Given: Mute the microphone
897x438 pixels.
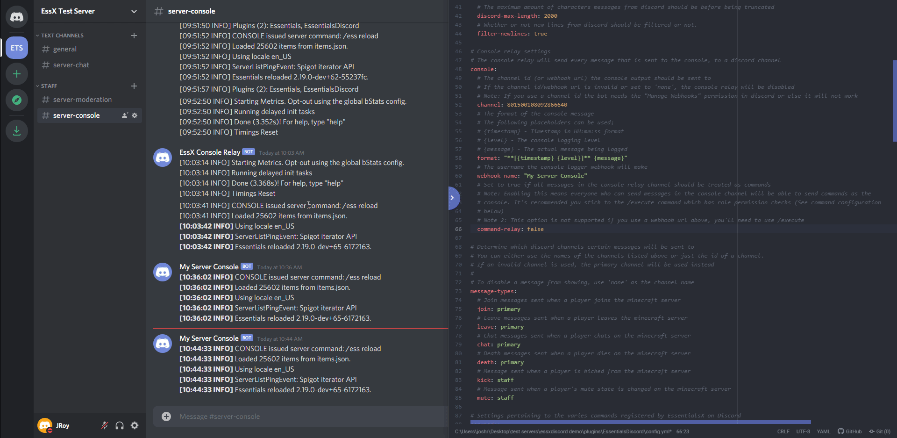Looking at the screenshot, I should tap(105, 425).
